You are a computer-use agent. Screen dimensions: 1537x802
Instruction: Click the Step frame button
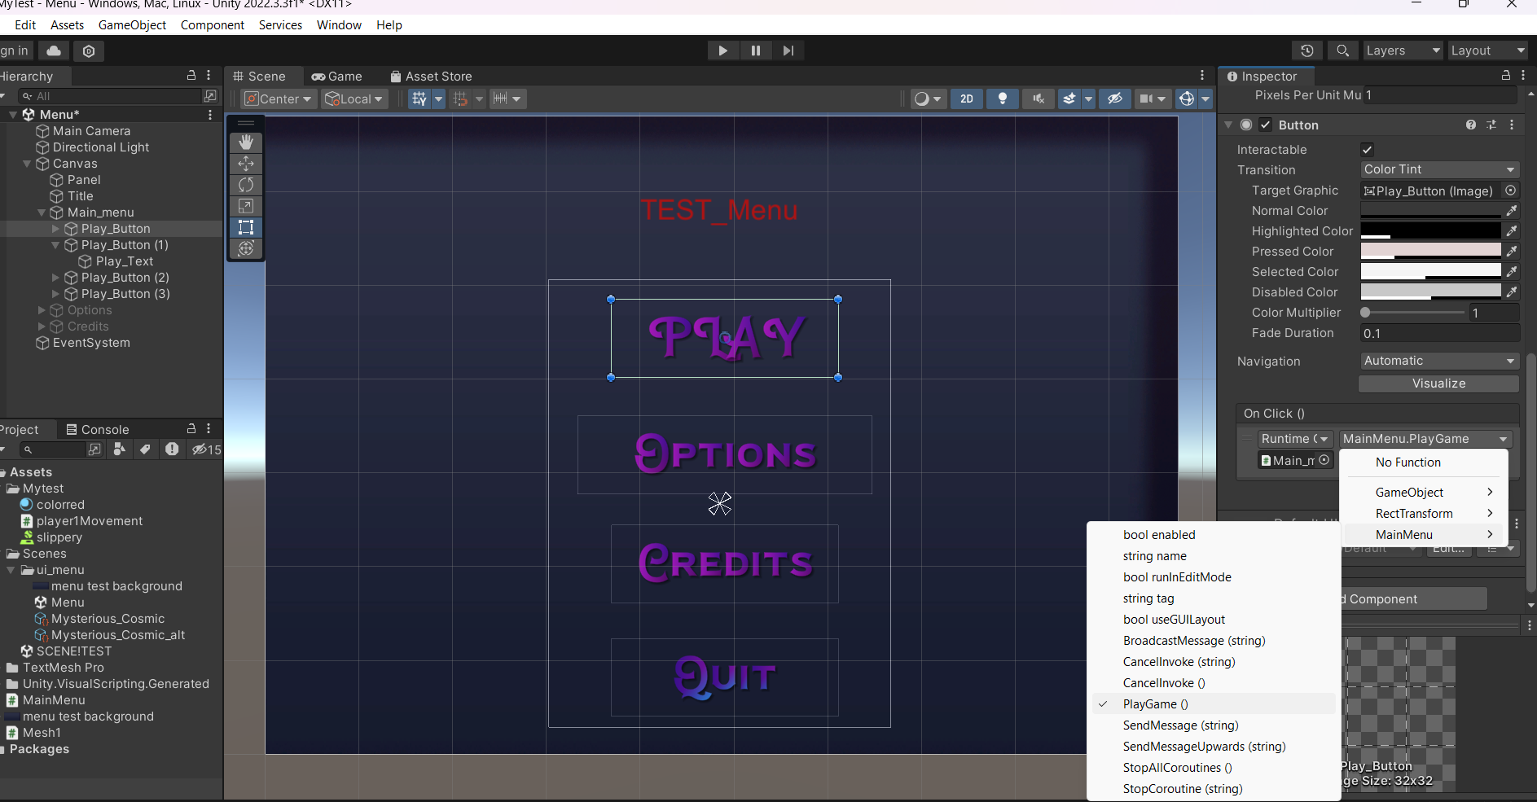788,50
